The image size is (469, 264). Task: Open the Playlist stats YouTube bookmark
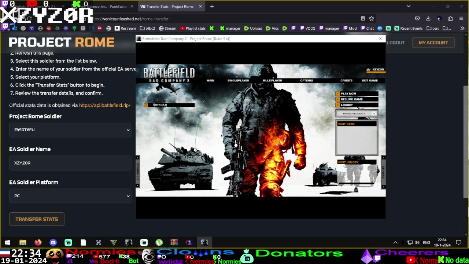point(193,28)
